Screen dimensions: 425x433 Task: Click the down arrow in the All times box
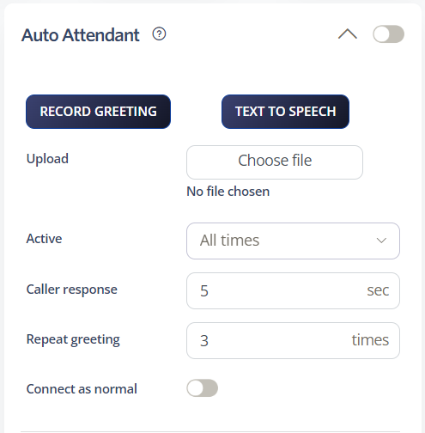(381, 241)
